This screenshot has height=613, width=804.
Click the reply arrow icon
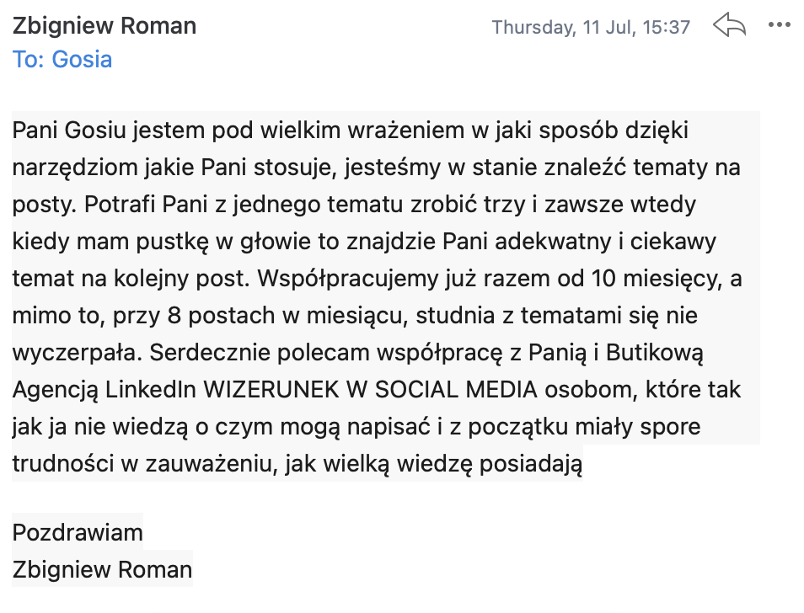click(729, 25)
